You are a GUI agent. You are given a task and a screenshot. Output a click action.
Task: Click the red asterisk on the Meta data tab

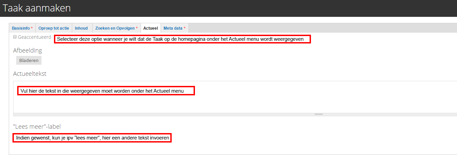(x=184, y=28)
